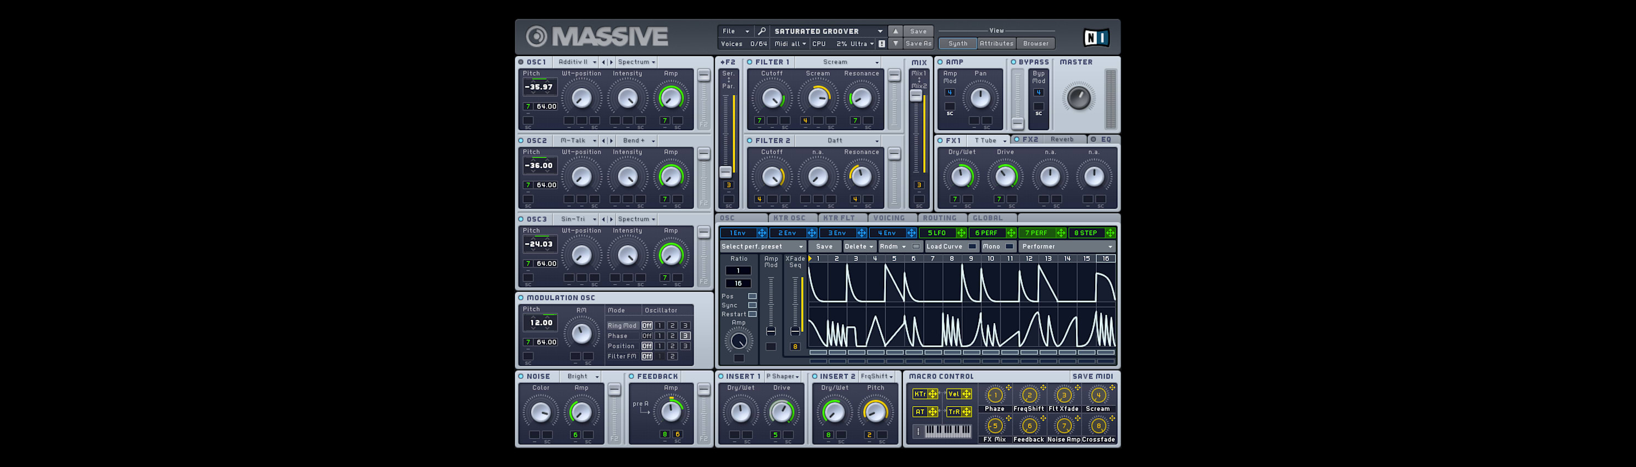Click the AT macro drag handle
The image size is (1636, 467).
[933, 412]
